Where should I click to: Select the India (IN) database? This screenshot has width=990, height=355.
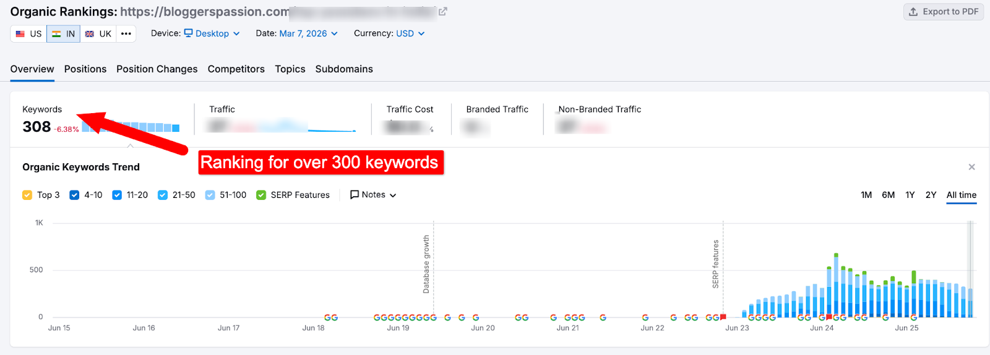[63, 33]
